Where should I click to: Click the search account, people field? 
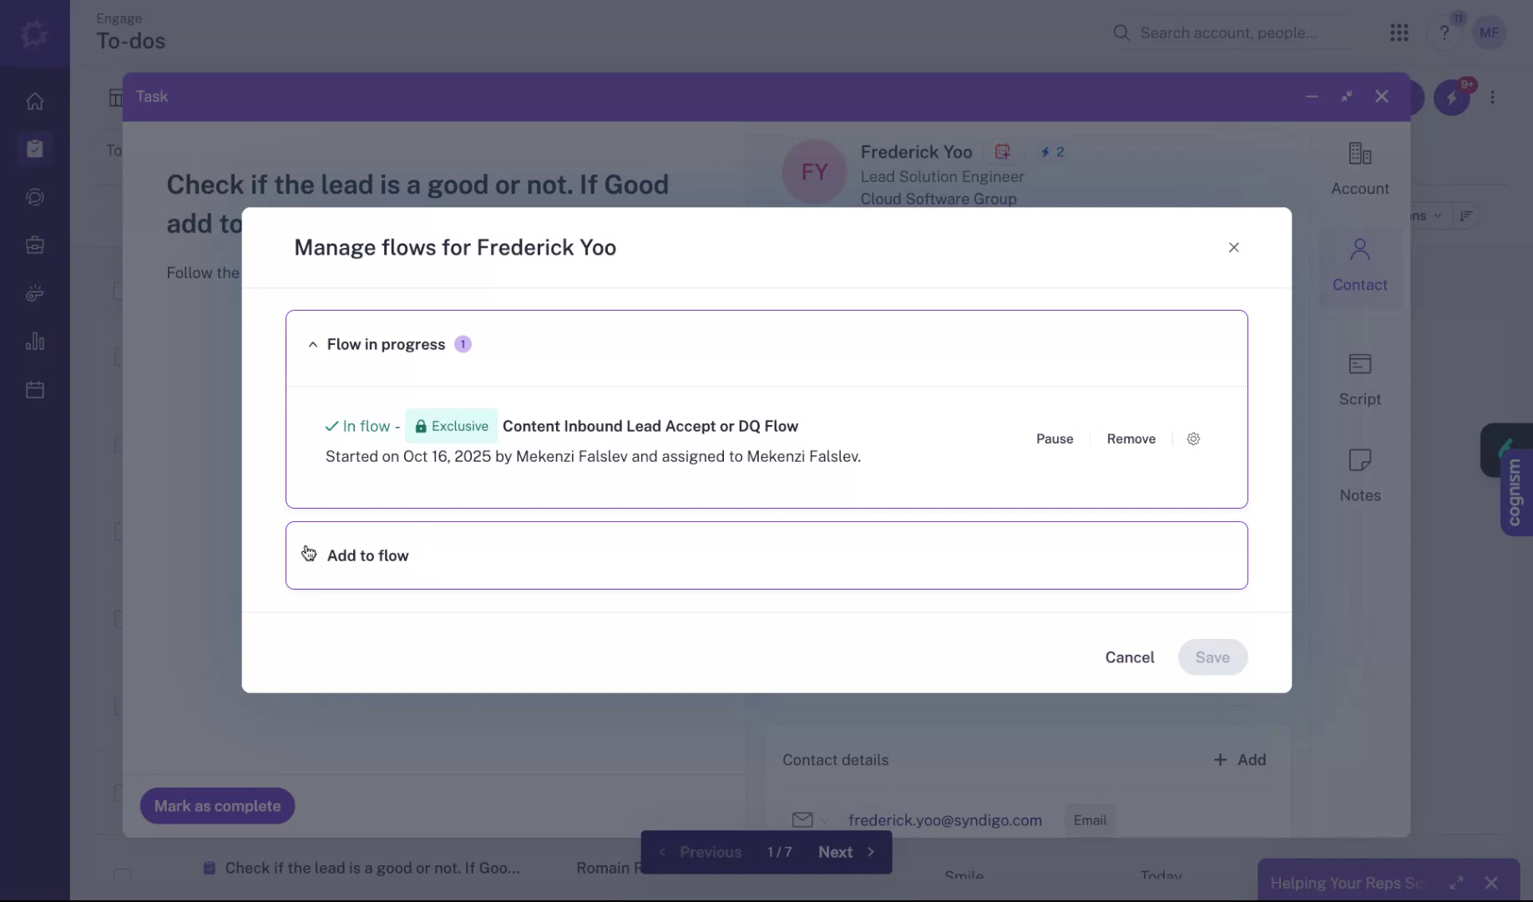pyautogui.click(x=1227, y=33)
